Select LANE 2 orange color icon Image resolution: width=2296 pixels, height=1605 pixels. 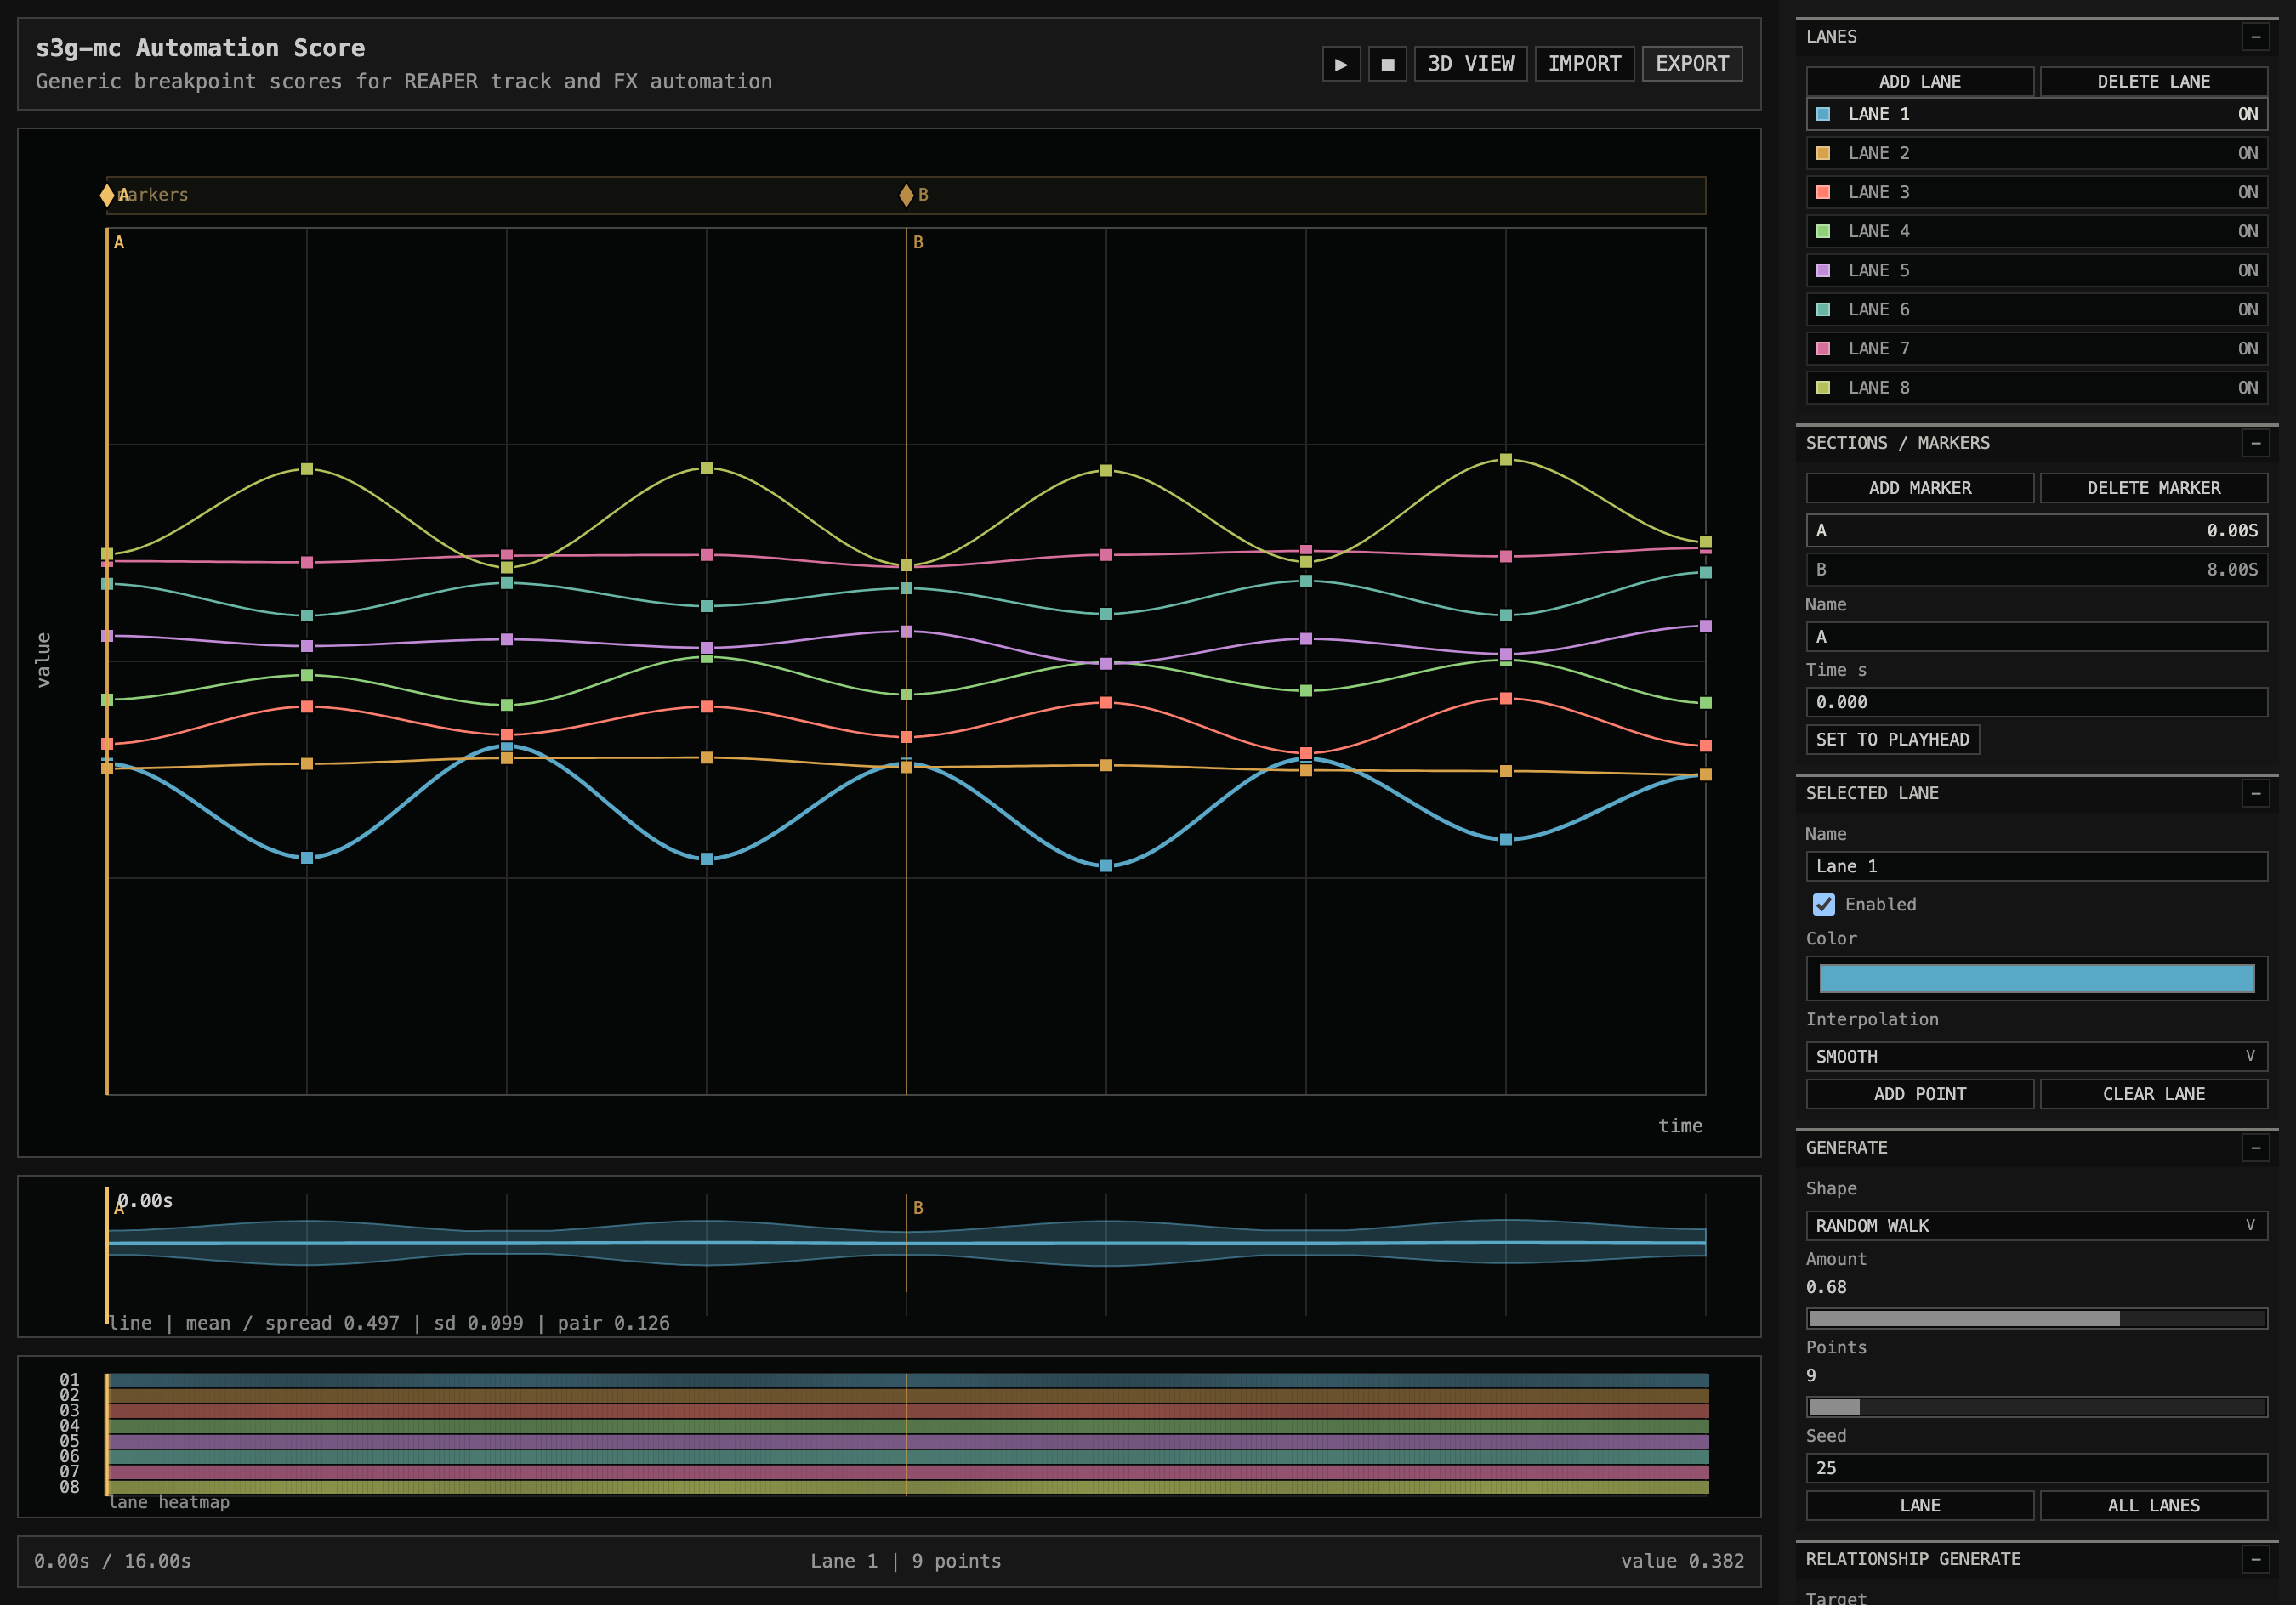tap(1823, 153)
